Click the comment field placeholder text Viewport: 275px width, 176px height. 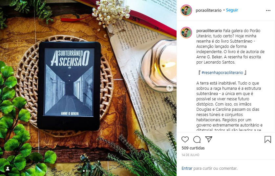coord(215,168)
